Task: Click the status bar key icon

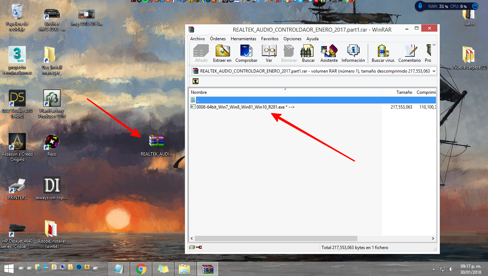Action: point(199,247)
